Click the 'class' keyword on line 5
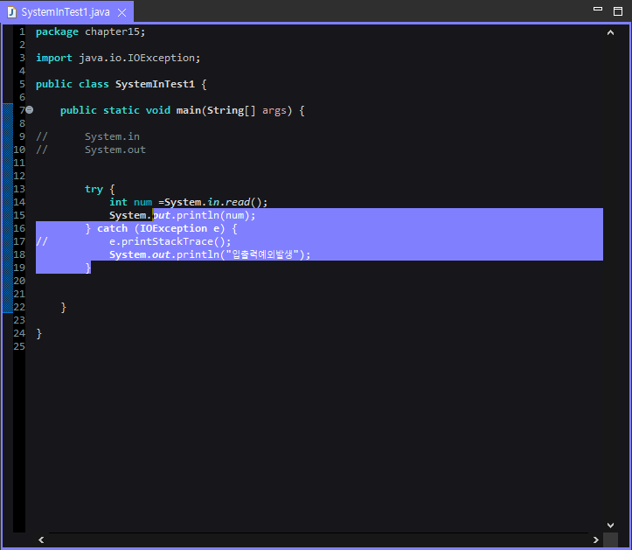Screen dimensions: 632x550 pyautogui.click(x=94, y=84)
